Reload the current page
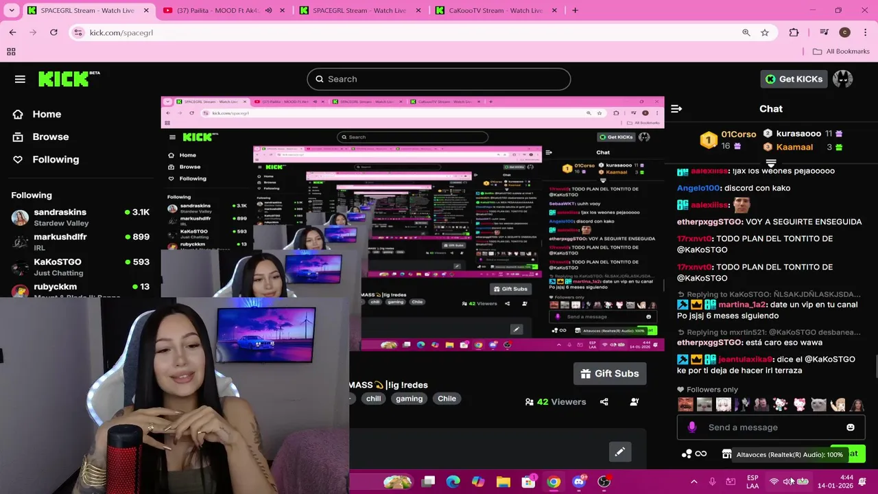Image resolution: width=878 pixels, height=494 pixels. (x=54, y=32)
